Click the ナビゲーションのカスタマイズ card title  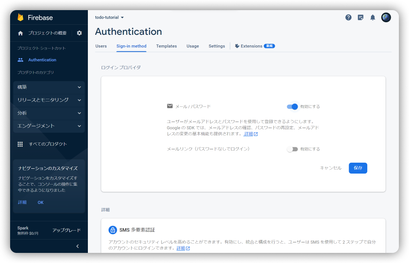(48, 168)
